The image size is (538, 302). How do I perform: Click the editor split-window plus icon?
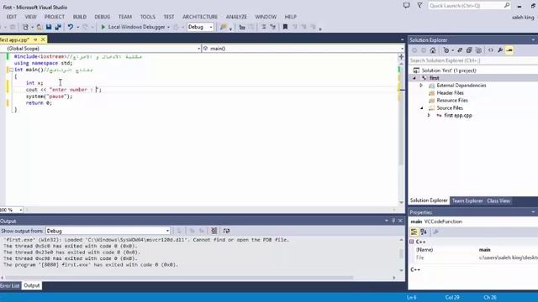(x=401, y=56)
